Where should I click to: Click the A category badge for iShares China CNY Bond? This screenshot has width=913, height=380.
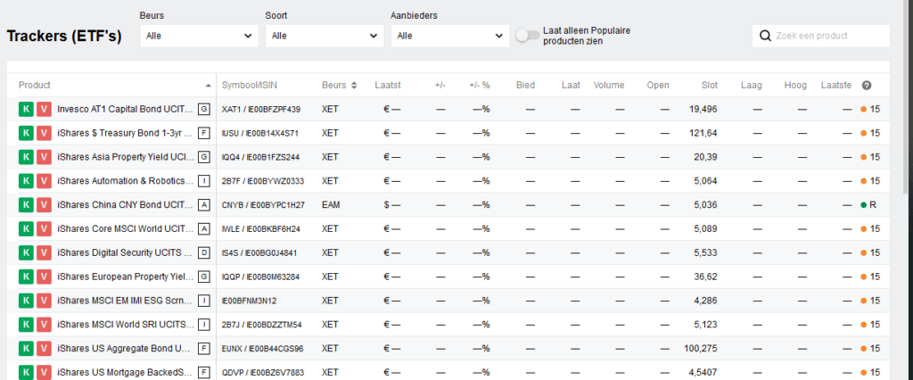[204, 204]
